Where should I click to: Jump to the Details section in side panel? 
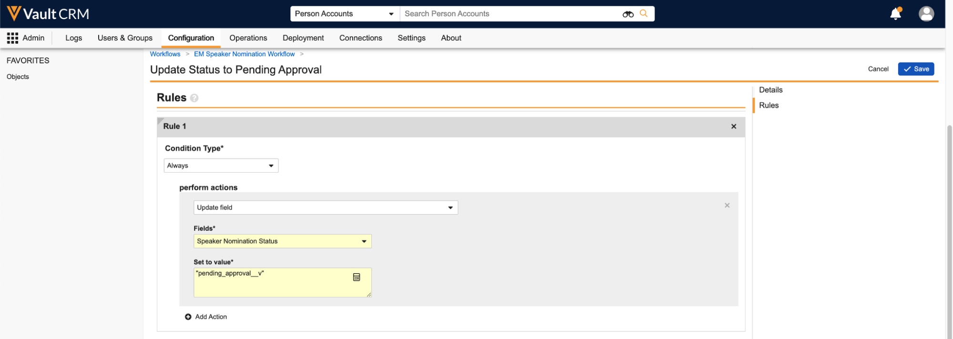[x=770, y=90]
